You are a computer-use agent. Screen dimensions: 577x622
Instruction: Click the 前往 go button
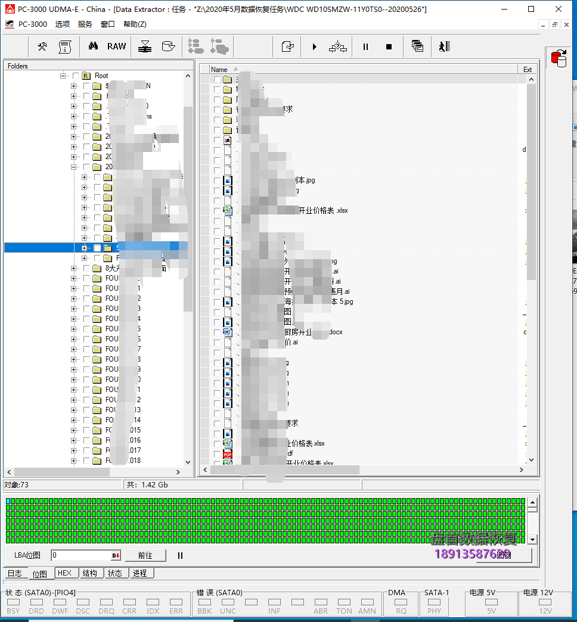click(x=145, y=555)
